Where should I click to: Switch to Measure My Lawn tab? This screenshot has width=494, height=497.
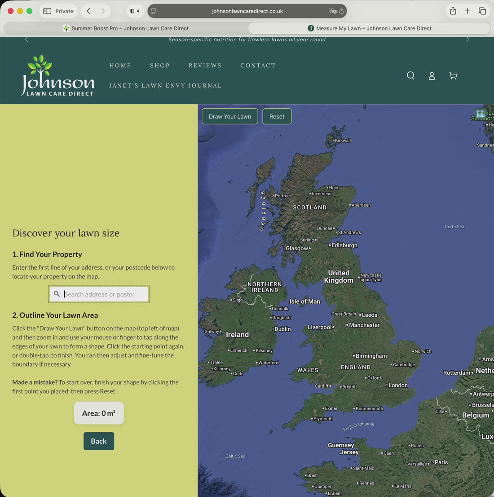[x=370, y=28]
